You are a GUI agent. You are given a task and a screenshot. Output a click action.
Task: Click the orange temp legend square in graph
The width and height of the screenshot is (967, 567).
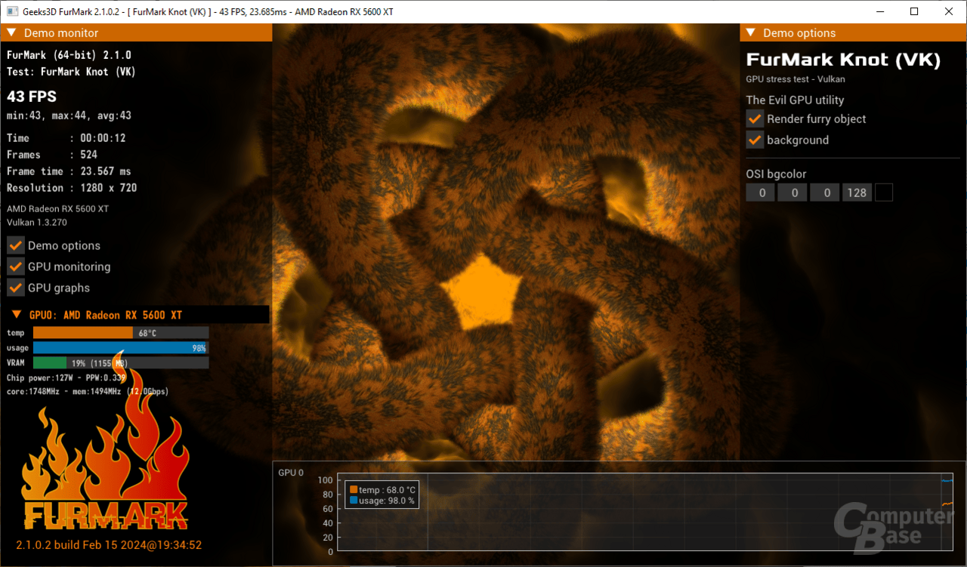coord(354,490)
